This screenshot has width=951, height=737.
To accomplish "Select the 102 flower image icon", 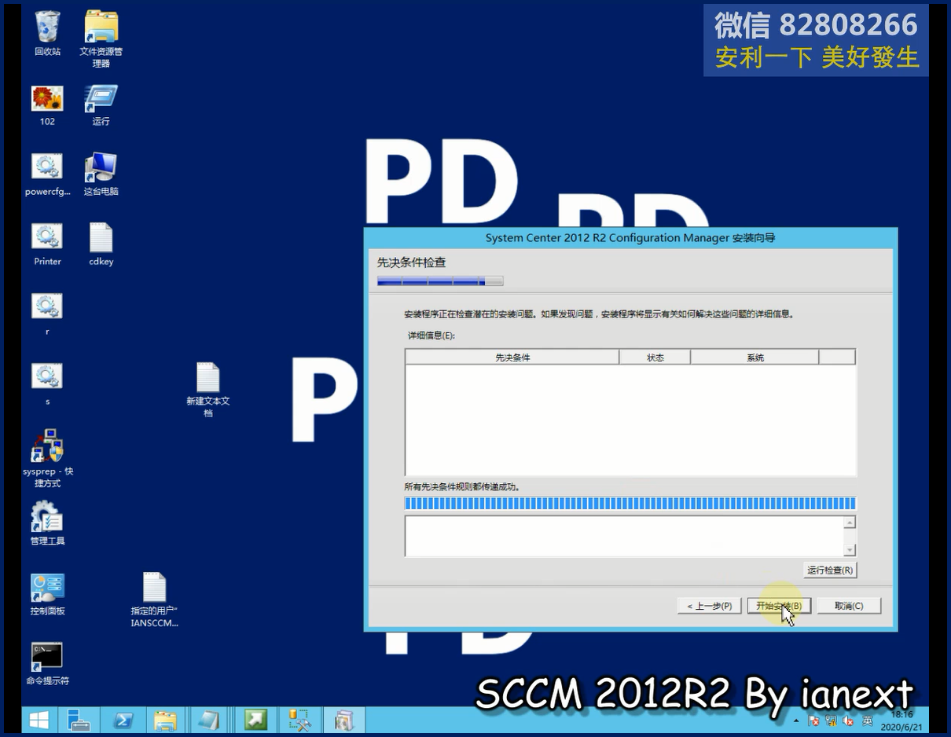I will point(47,105).
